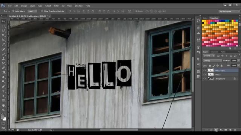The width and height of the screenshot is (241, 135).
Task: Click the Opacity 100% value field
Action: pos(234,61)
